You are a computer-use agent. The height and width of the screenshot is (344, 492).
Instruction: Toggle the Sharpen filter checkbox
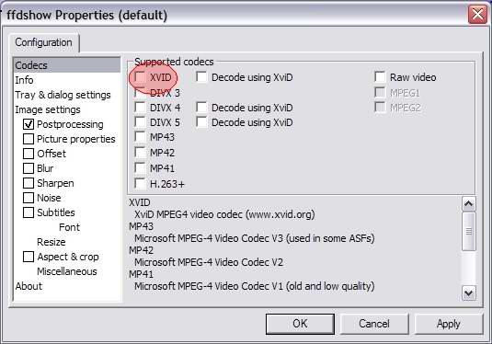[x=29, y=183]
